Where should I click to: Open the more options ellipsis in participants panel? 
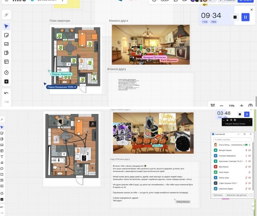(251, 195)
